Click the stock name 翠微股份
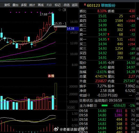Image resolution: width=139 pixels, height=133 pixels. tap(108, 5)
